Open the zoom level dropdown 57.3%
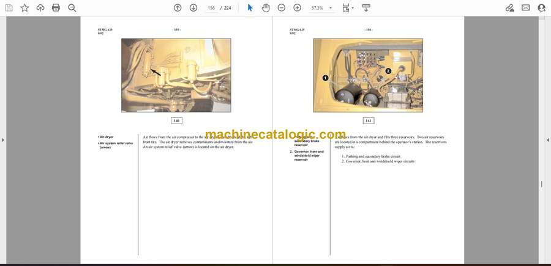Image resolution: width=551 pixels, height=266 pixels. pyautogui.click(x=321, y=8)
